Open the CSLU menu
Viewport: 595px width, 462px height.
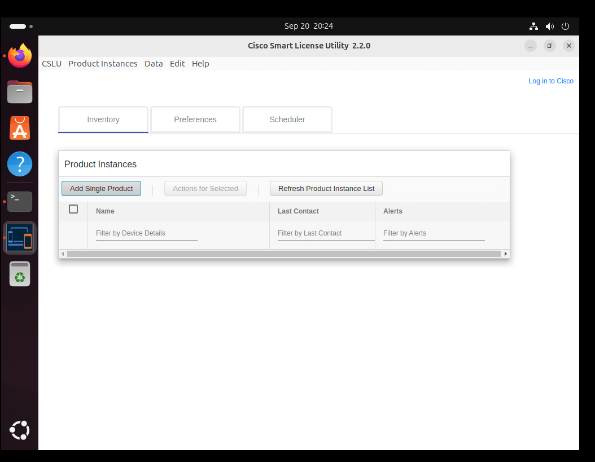[x=51, y=64]
